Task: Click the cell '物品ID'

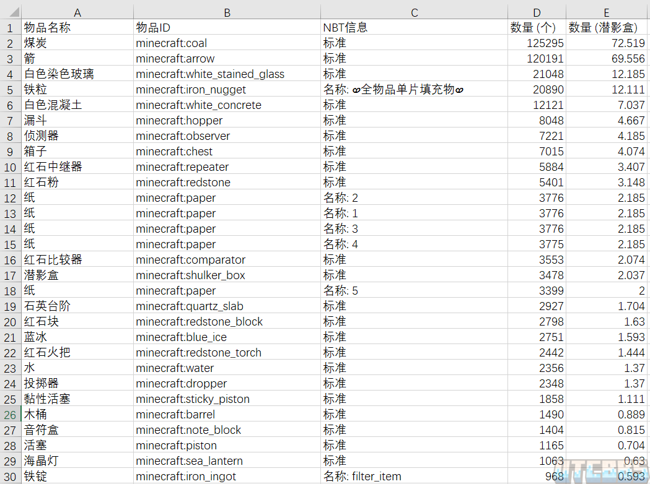Action: tap(227, 27)
